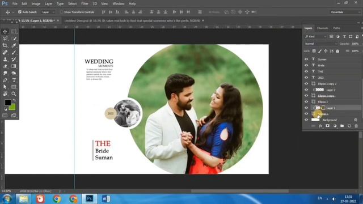Enable Show Transform Controls checkbox
This screenshot has width=363, height=204.
tap(61, 12)
